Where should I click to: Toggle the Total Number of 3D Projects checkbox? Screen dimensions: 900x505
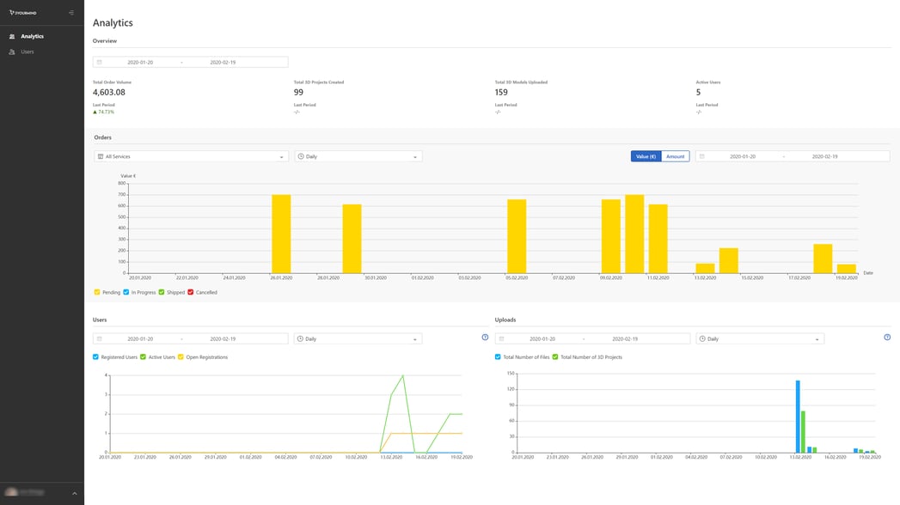coord(555,356)
